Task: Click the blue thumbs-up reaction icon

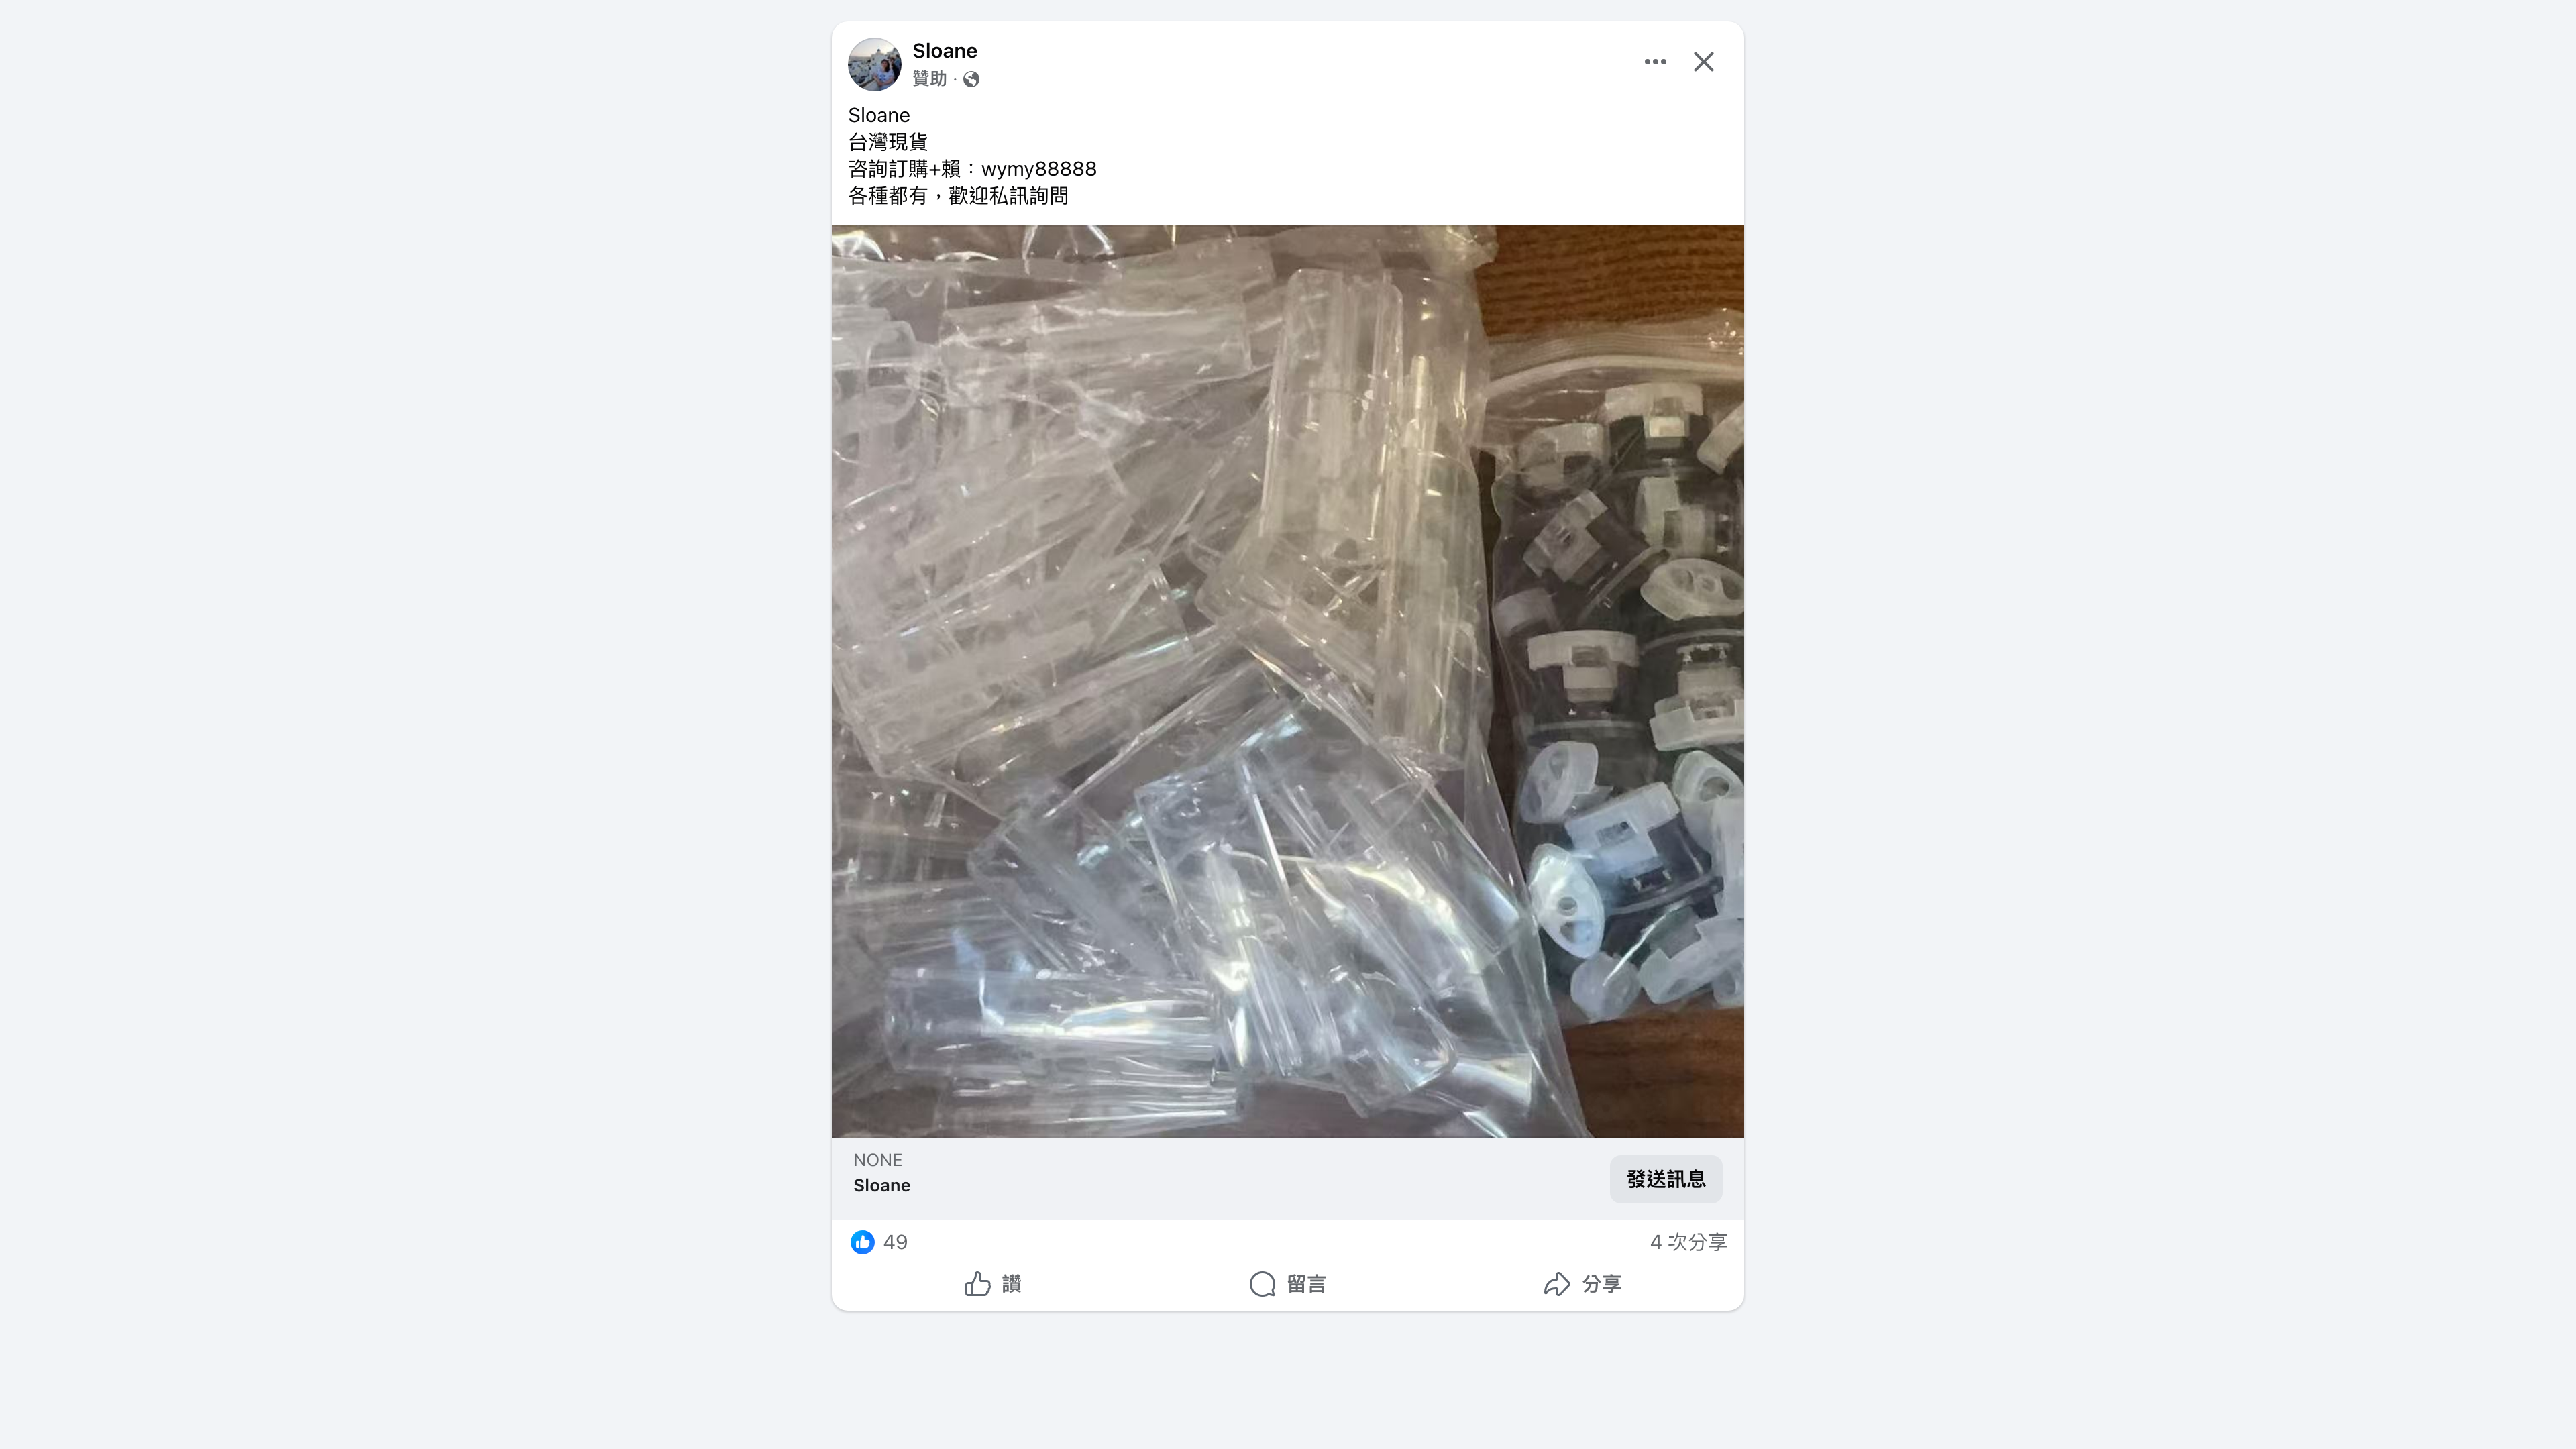Action: [862, 1242]
